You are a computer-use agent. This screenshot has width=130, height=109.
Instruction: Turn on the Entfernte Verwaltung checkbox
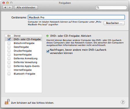click(9, 62)
